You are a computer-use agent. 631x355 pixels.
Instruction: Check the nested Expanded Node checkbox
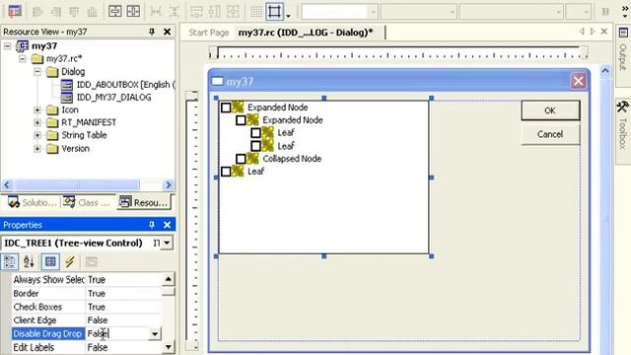click(x=241, y=120)
